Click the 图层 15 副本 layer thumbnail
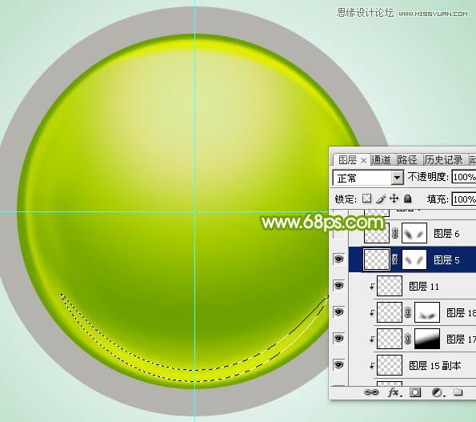 tap(390, 365)
